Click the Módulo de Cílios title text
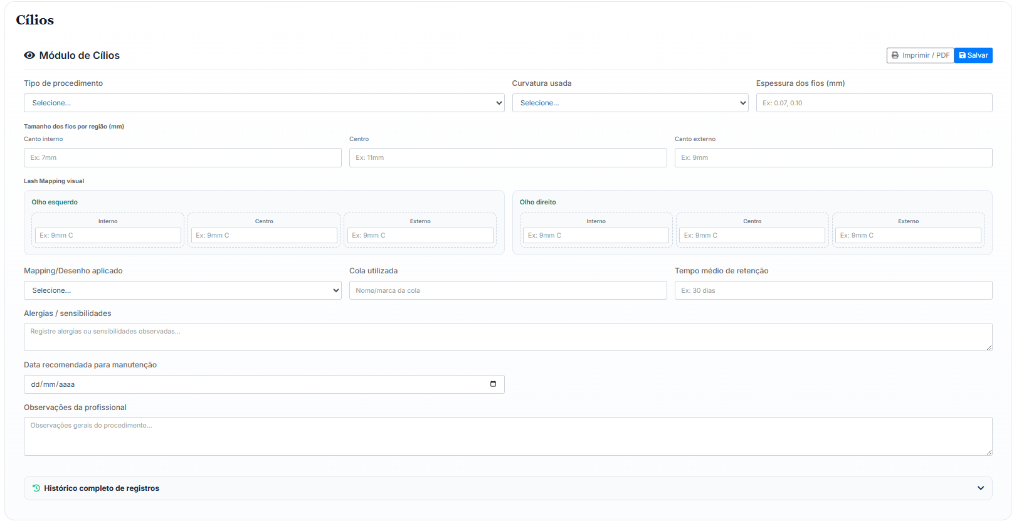This screenshot has height=526, width=1019. (x=80, y=55)
